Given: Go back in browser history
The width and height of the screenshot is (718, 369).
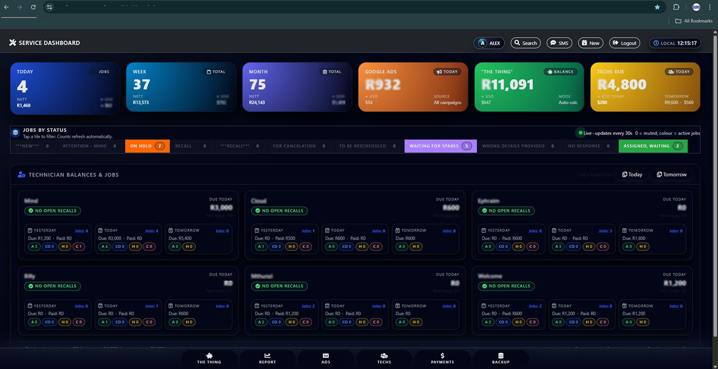Looking at the screenshot, I should [x=6, y=7].
